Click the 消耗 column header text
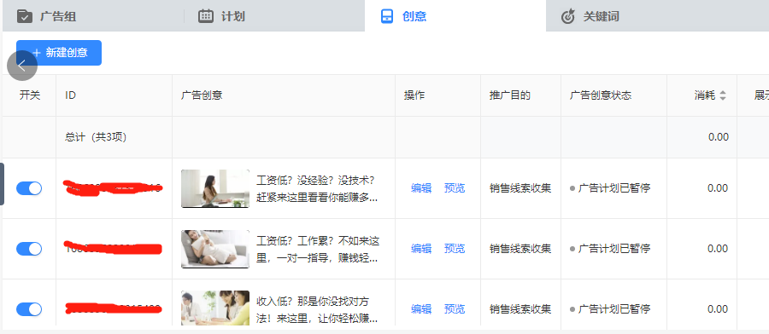The image size is (769, 334). 705,95
